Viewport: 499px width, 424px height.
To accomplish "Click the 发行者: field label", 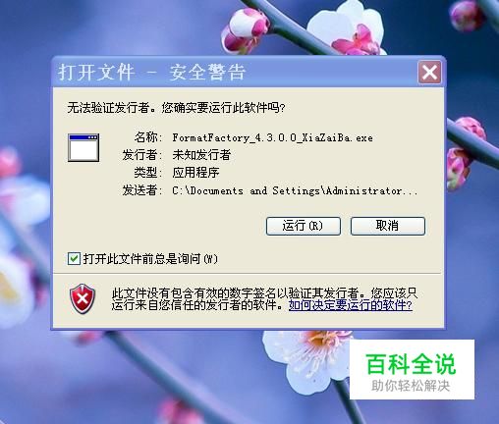I will tap(142, 155).
